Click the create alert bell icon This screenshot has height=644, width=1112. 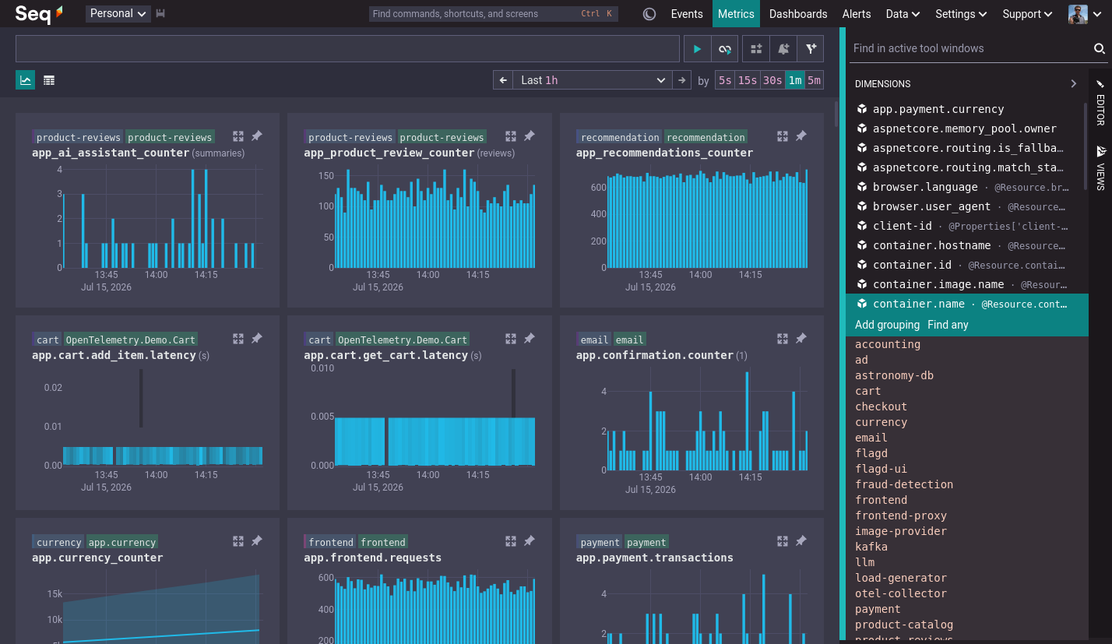[783, 49]
